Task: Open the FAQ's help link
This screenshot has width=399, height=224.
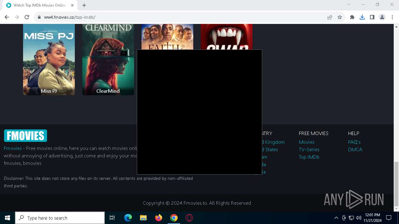Action: tap(354, 142)
